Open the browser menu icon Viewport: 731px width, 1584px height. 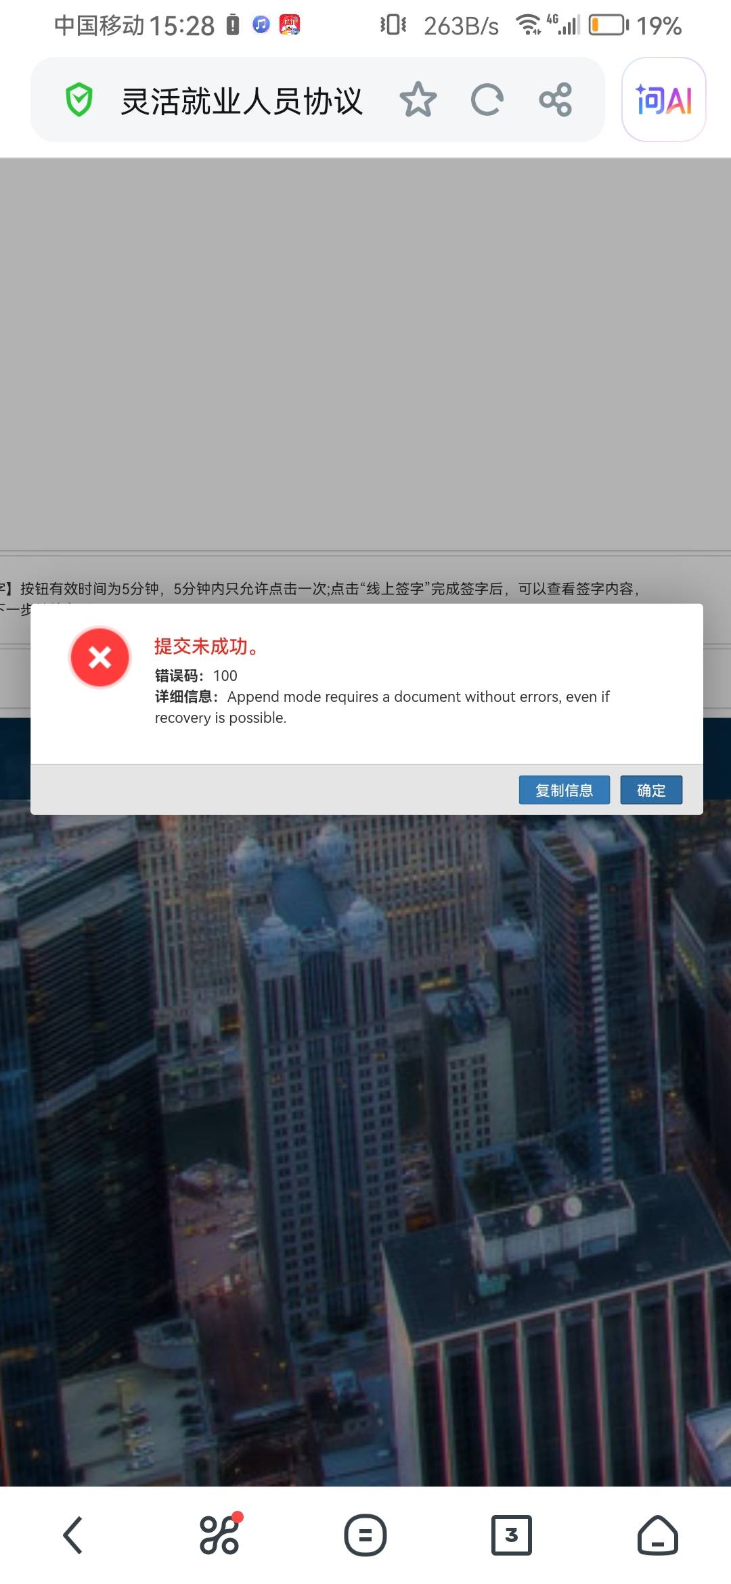[365, 1535]
